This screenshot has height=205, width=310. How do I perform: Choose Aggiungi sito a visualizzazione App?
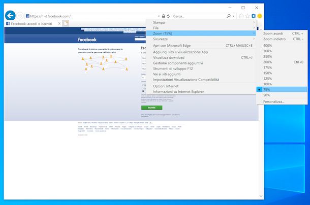pyautogui.click(x=201, y=52)
